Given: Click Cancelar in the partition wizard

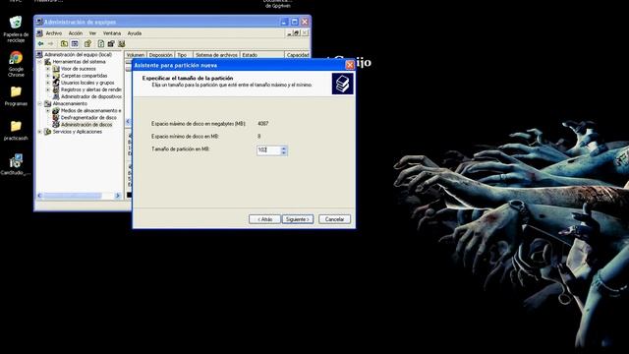Looking at the screenshot, I should [334, 219].
